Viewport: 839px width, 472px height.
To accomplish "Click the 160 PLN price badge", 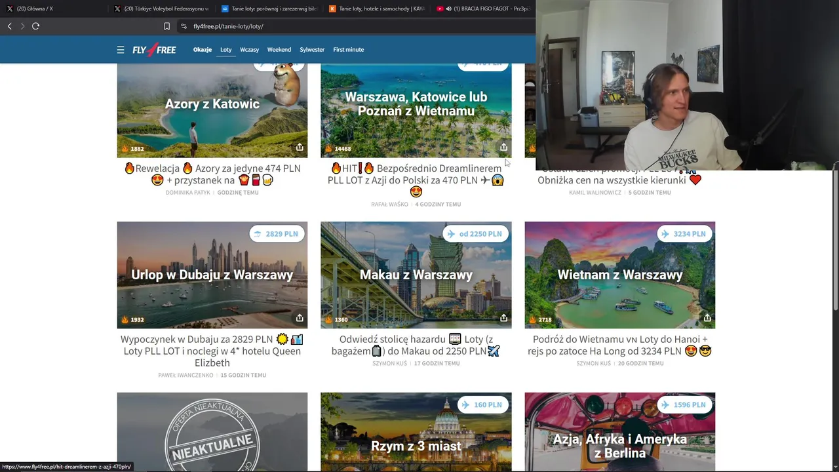I will [482, 405].
